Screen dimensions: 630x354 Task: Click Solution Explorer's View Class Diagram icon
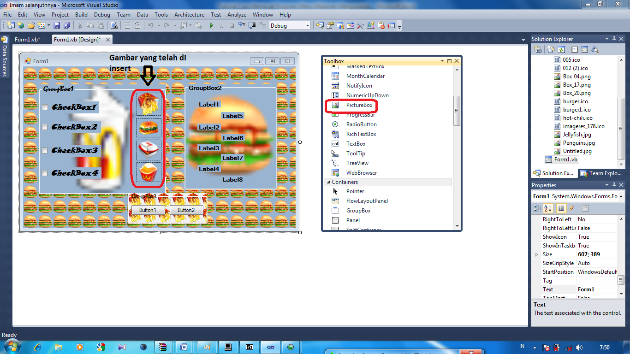point(595,49)
